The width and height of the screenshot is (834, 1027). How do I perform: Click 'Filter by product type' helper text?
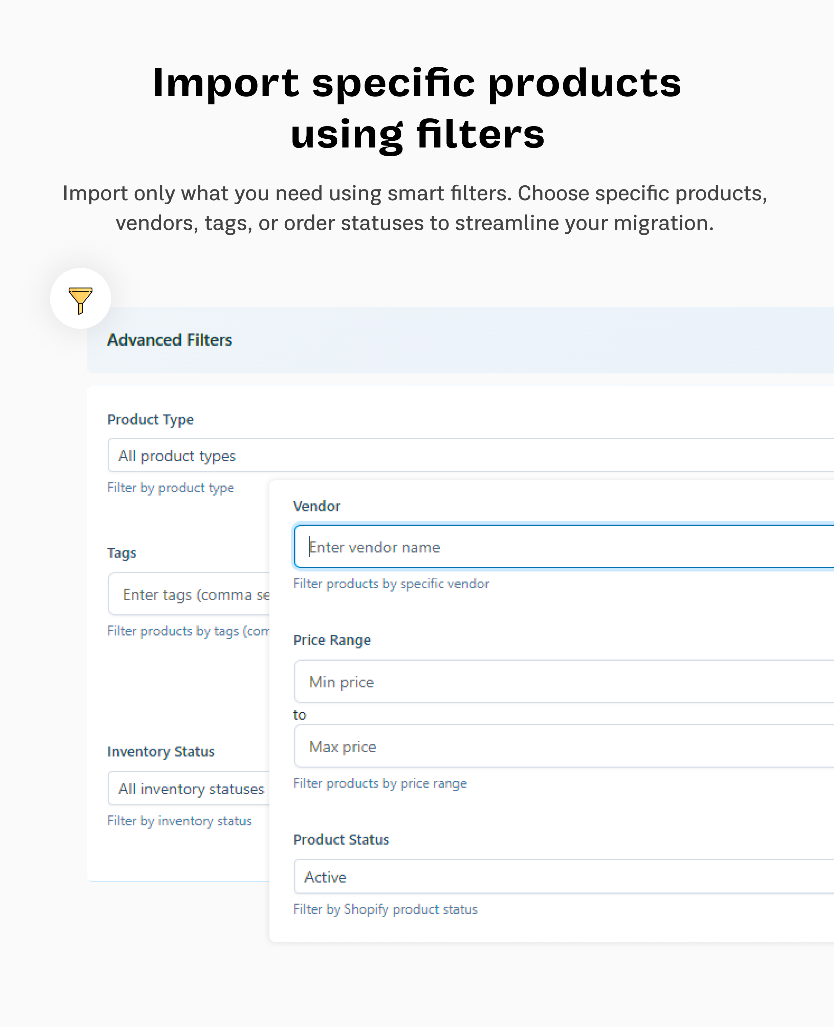coord(171,487)
